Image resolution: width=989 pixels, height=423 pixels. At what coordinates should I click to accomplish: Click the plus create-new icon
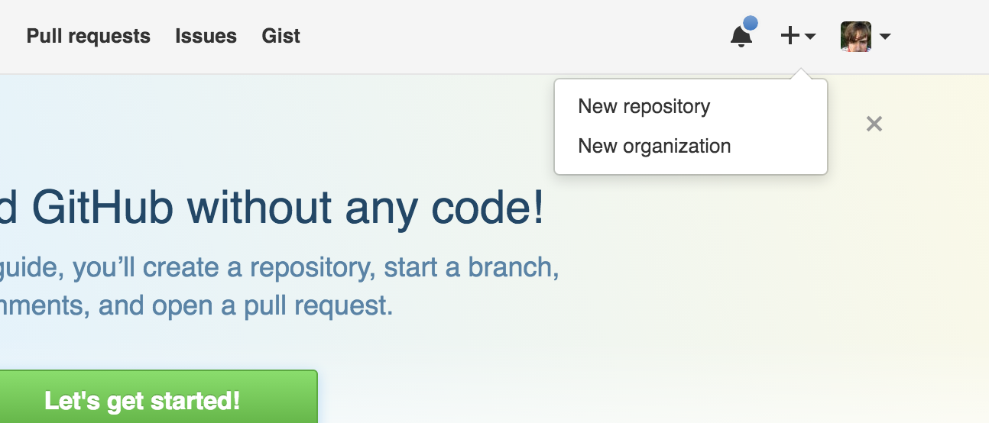[790, 36]
